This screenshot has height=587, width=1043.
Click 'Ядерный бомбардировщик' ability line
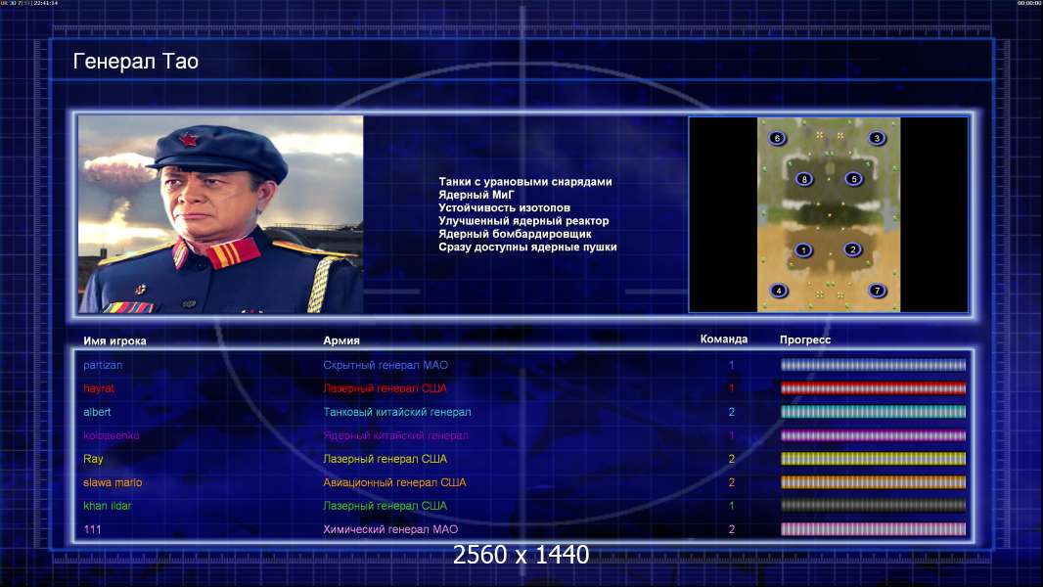(x=515, y=234)
